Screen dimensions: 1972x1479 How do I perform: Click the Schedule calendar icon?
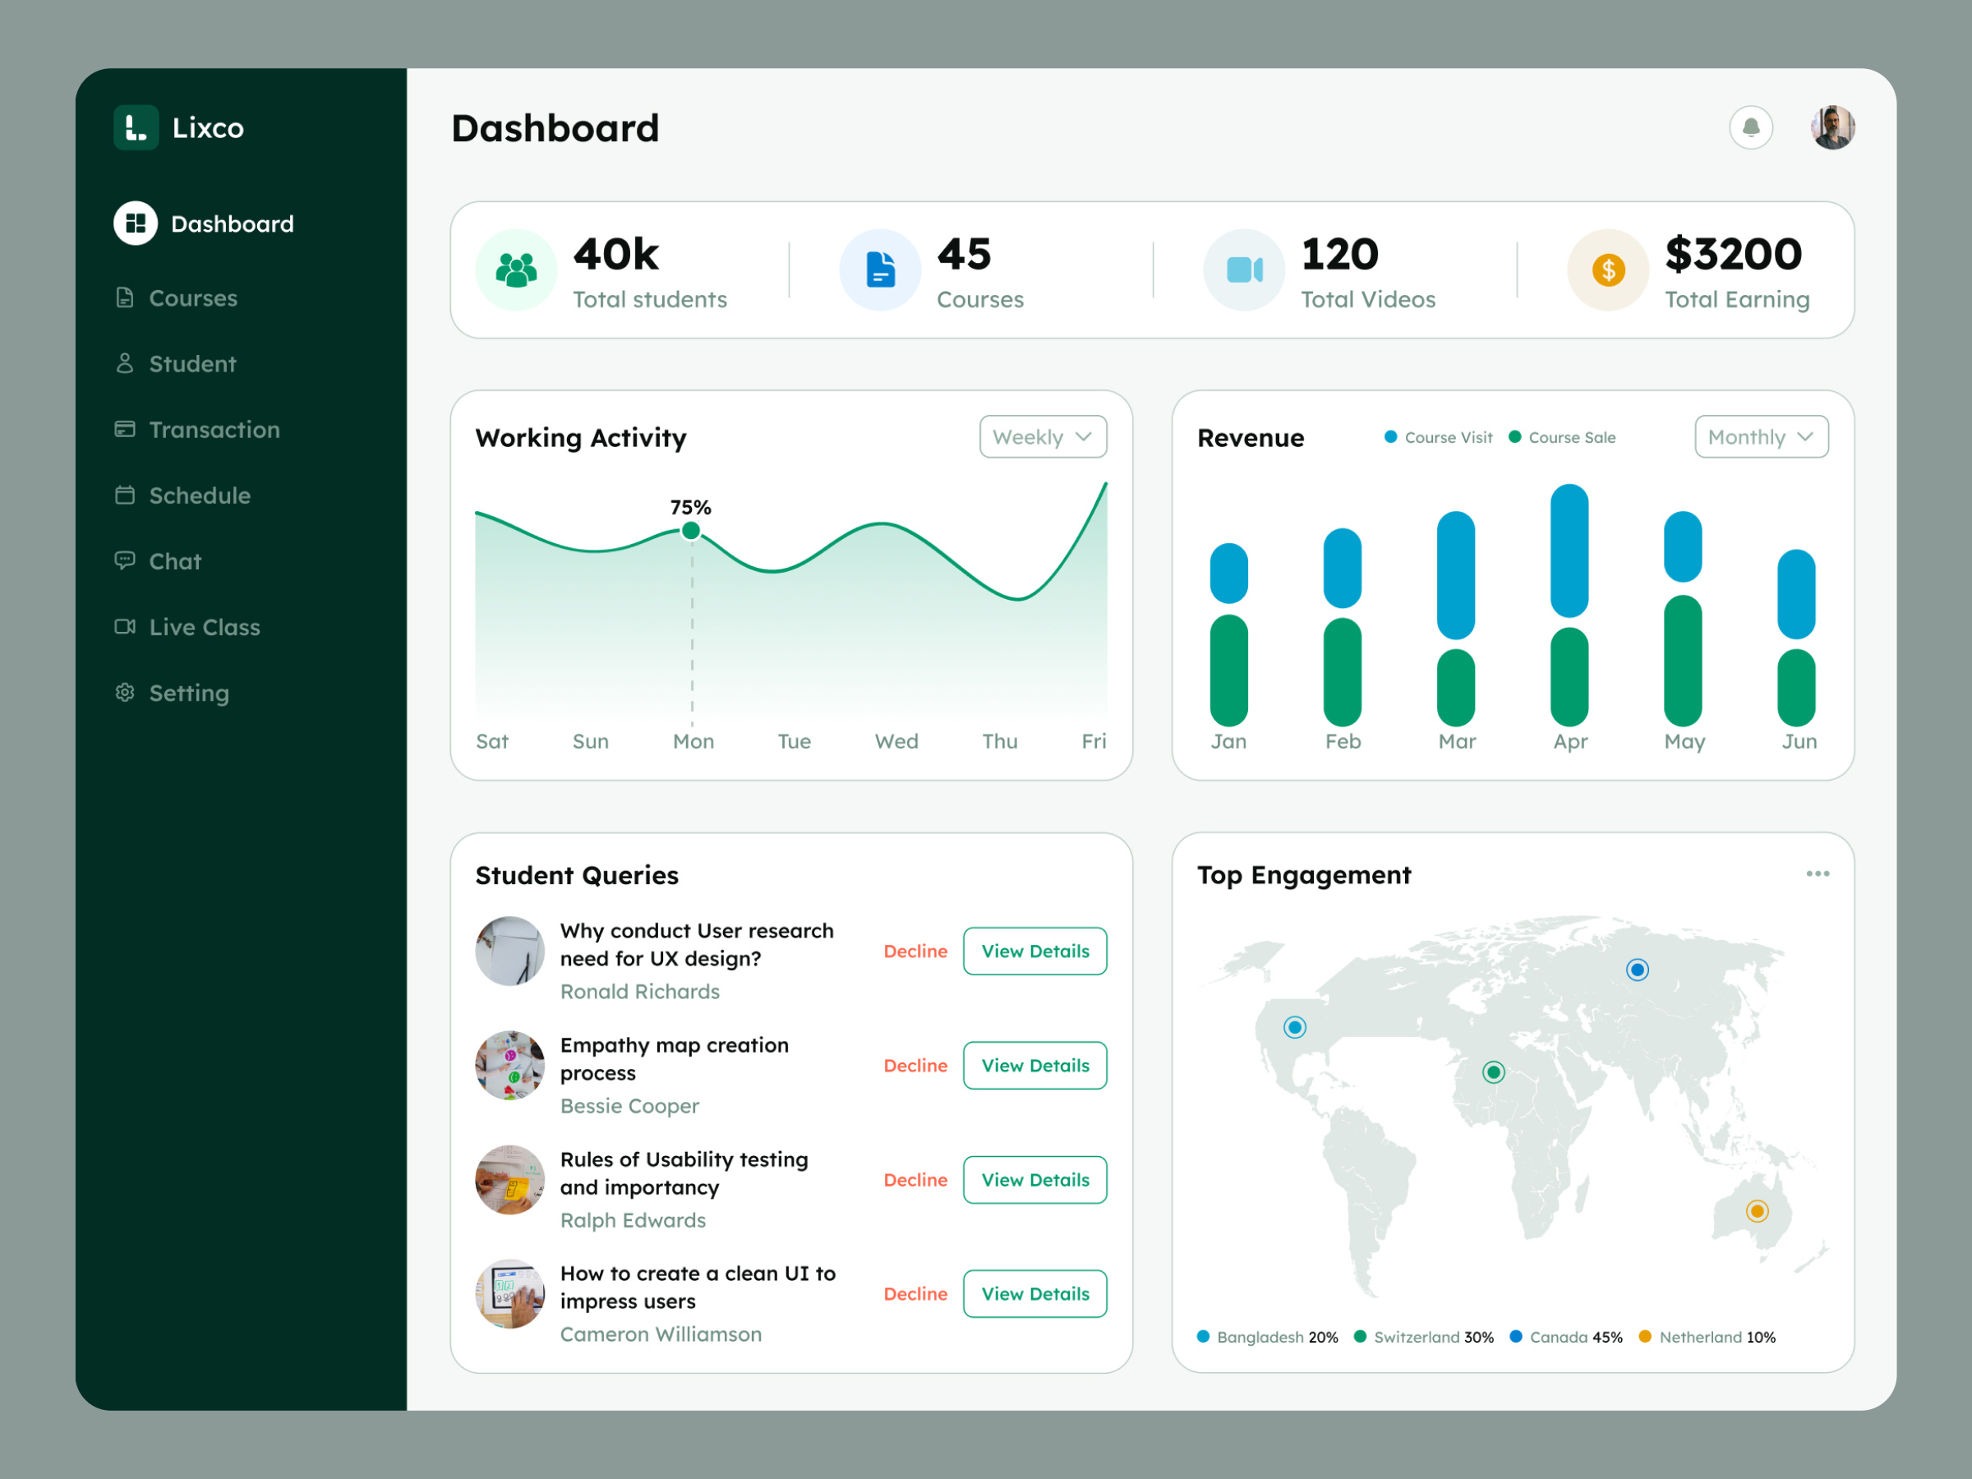click(125, 495)
